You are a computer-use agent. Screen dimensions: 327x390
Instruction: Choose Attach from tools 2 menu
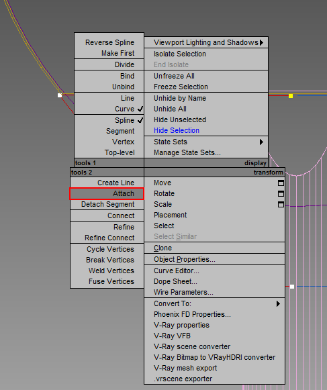107,193
